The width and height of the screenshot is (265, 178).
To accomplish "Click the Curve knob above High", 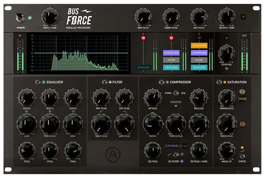I will pyautogui.click(x=73, y=98).
